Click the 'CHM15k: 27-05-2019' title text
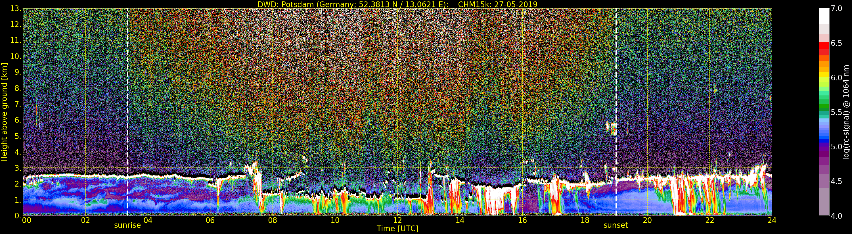The height and width of the screenshot is (234, 852). point(497,4)
